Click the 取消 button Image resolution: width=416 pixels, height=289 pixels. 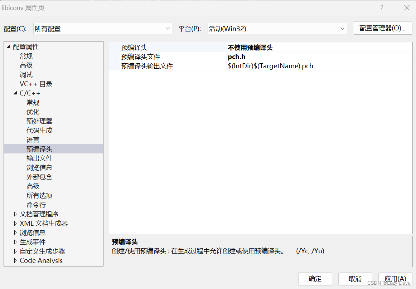point(355,279)
